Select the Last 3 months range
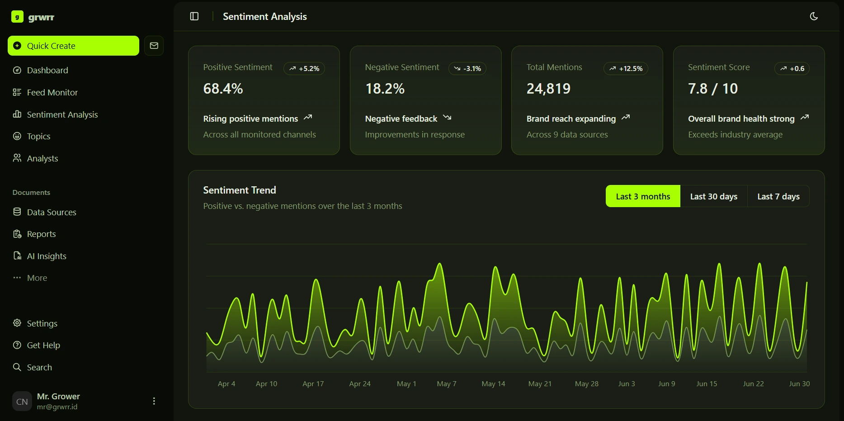 click(642, 196)
